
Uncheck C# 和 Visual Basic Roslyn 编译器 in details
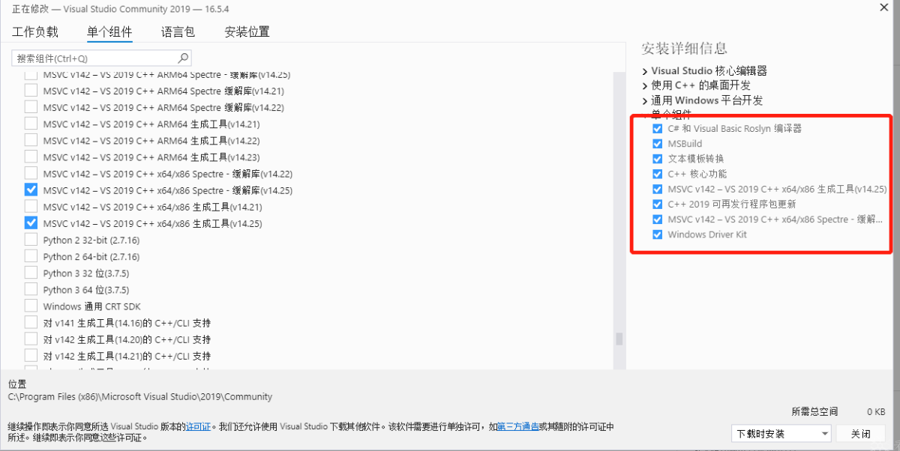coord(658,129)
